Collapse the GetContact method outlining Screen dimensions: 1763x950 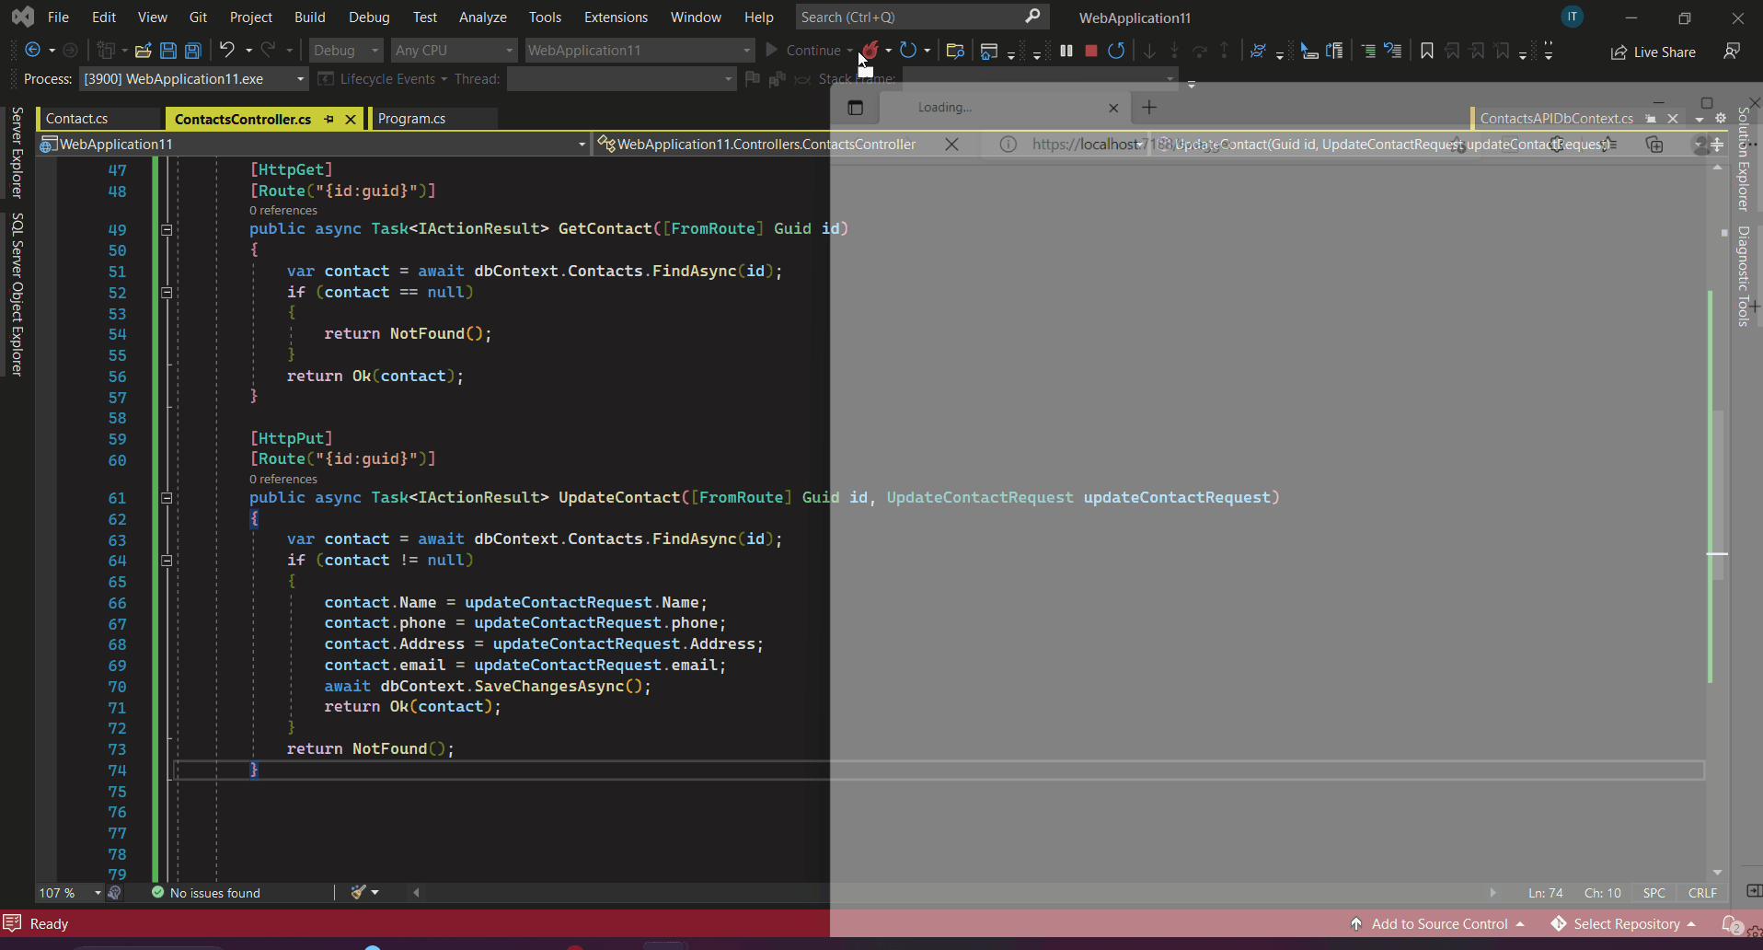[167, 229]
